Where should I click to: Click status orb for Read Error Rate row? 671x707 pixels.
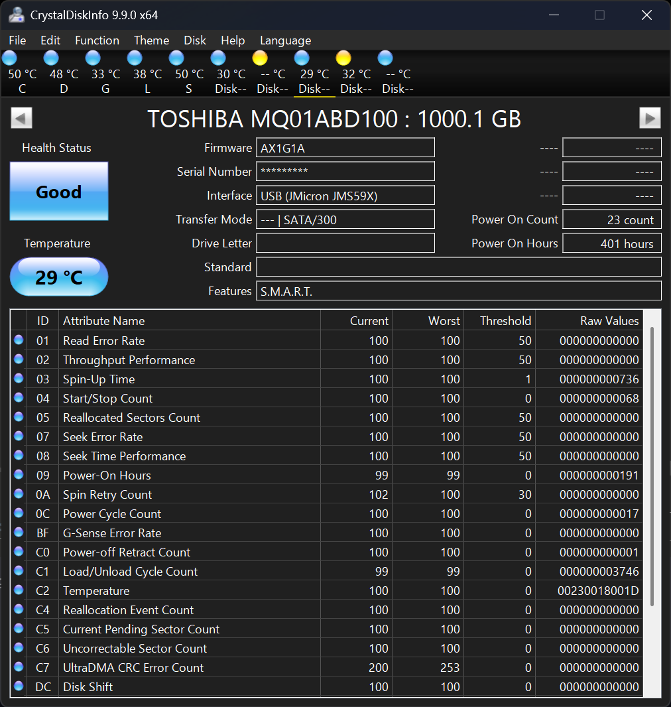pos(19,340)
